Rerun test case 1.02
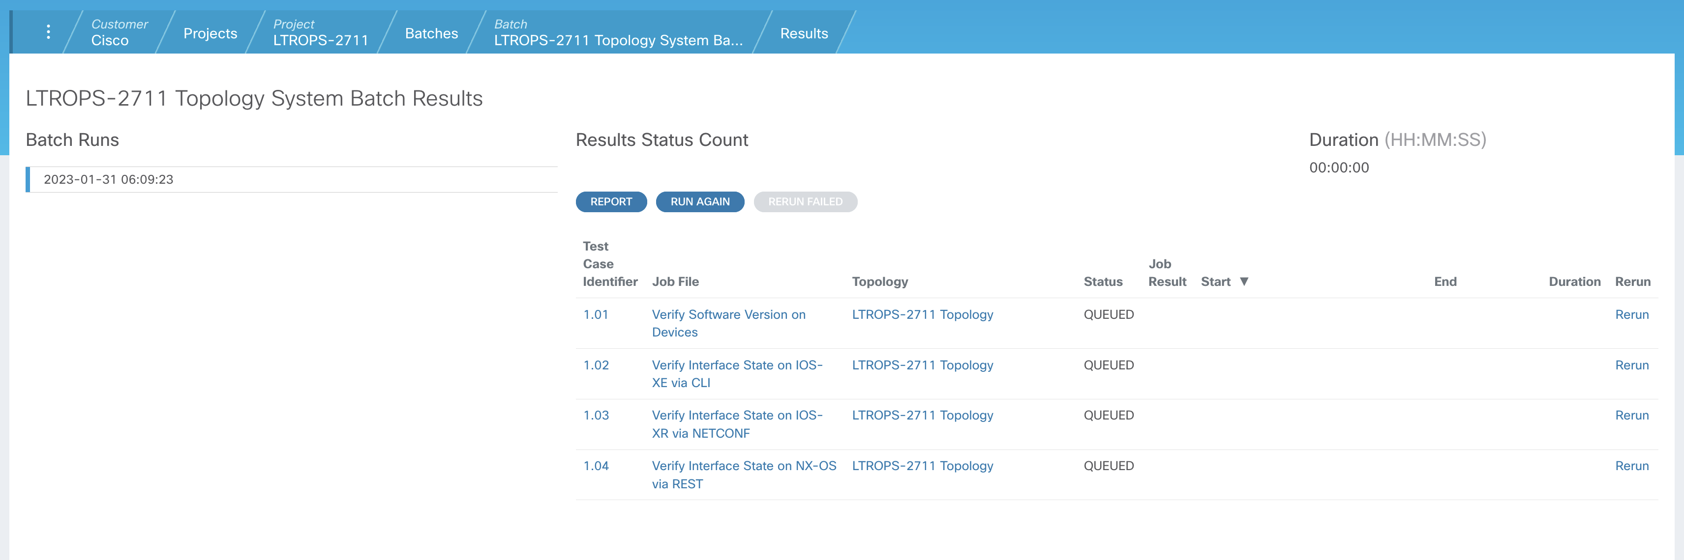 1632,365
